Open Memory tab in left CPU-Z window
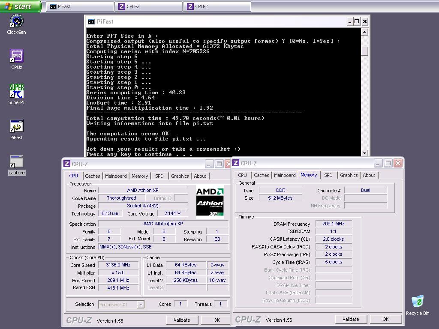This screenshot has width=439, height=329. click(x=140, y=176)
